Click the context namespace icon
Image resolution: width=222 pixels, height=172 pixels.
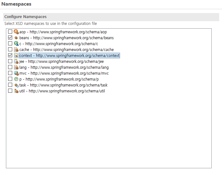click(x=16, y=55)
